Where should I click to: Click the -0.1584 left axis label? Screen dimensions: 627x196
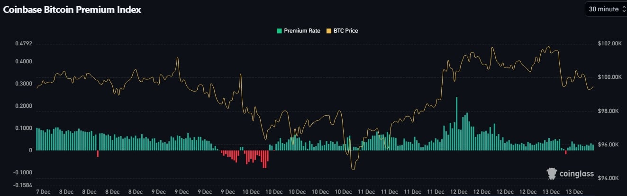[x=22, y=185]
